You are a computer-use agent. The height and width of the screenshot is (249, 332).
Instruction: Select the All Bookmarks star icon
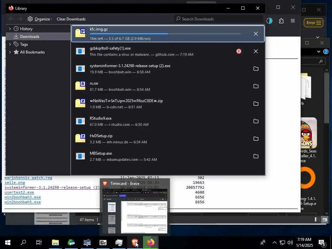pos(16,52)
